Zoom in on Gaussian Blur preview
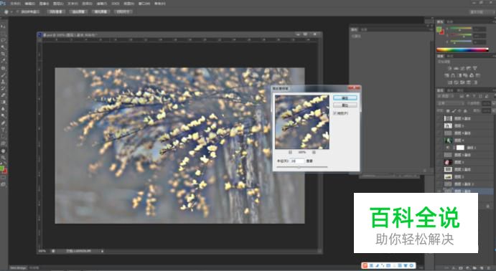 [314, 152]
